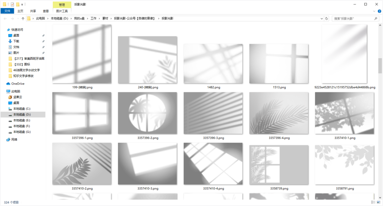Open recent locations dropdown arrow

click(18, 18)
